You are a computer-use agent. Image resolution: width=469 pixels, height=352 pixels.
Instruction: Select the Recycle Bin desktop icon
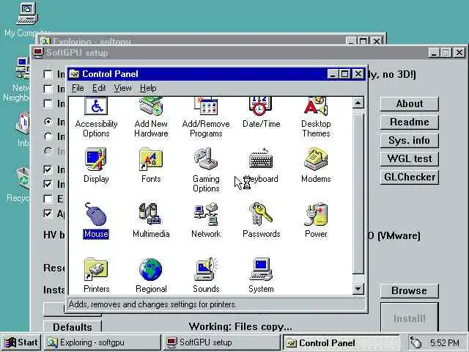(23, 179)
